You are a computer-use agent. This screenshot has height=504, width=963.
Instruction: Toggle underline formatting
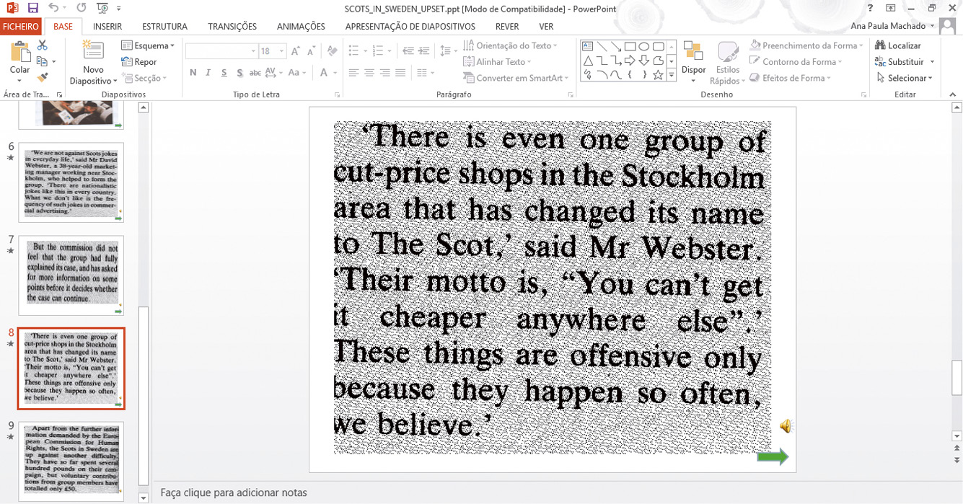(x=224, y=73)
